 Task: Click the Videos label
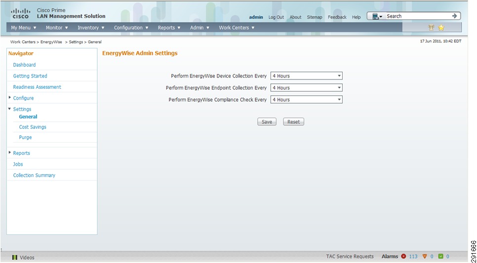pos(27,258)
